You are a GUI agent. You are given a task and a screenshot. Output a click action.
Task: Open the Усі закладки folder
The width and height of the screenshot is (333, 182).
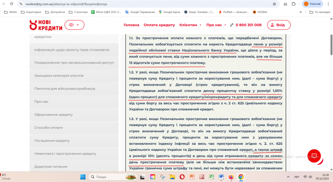pos(320,12)
